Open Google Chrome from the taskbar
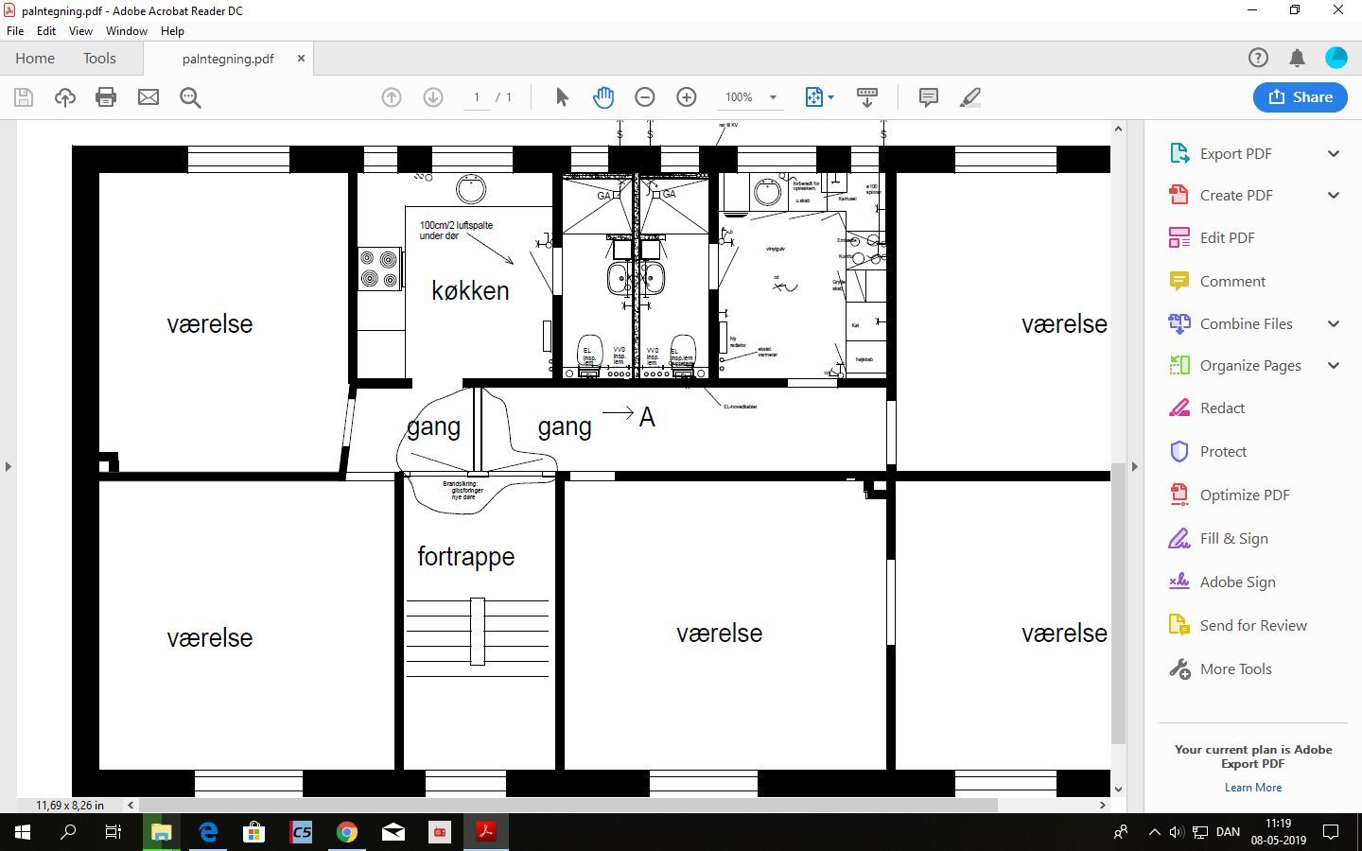 tap(347, 832)
